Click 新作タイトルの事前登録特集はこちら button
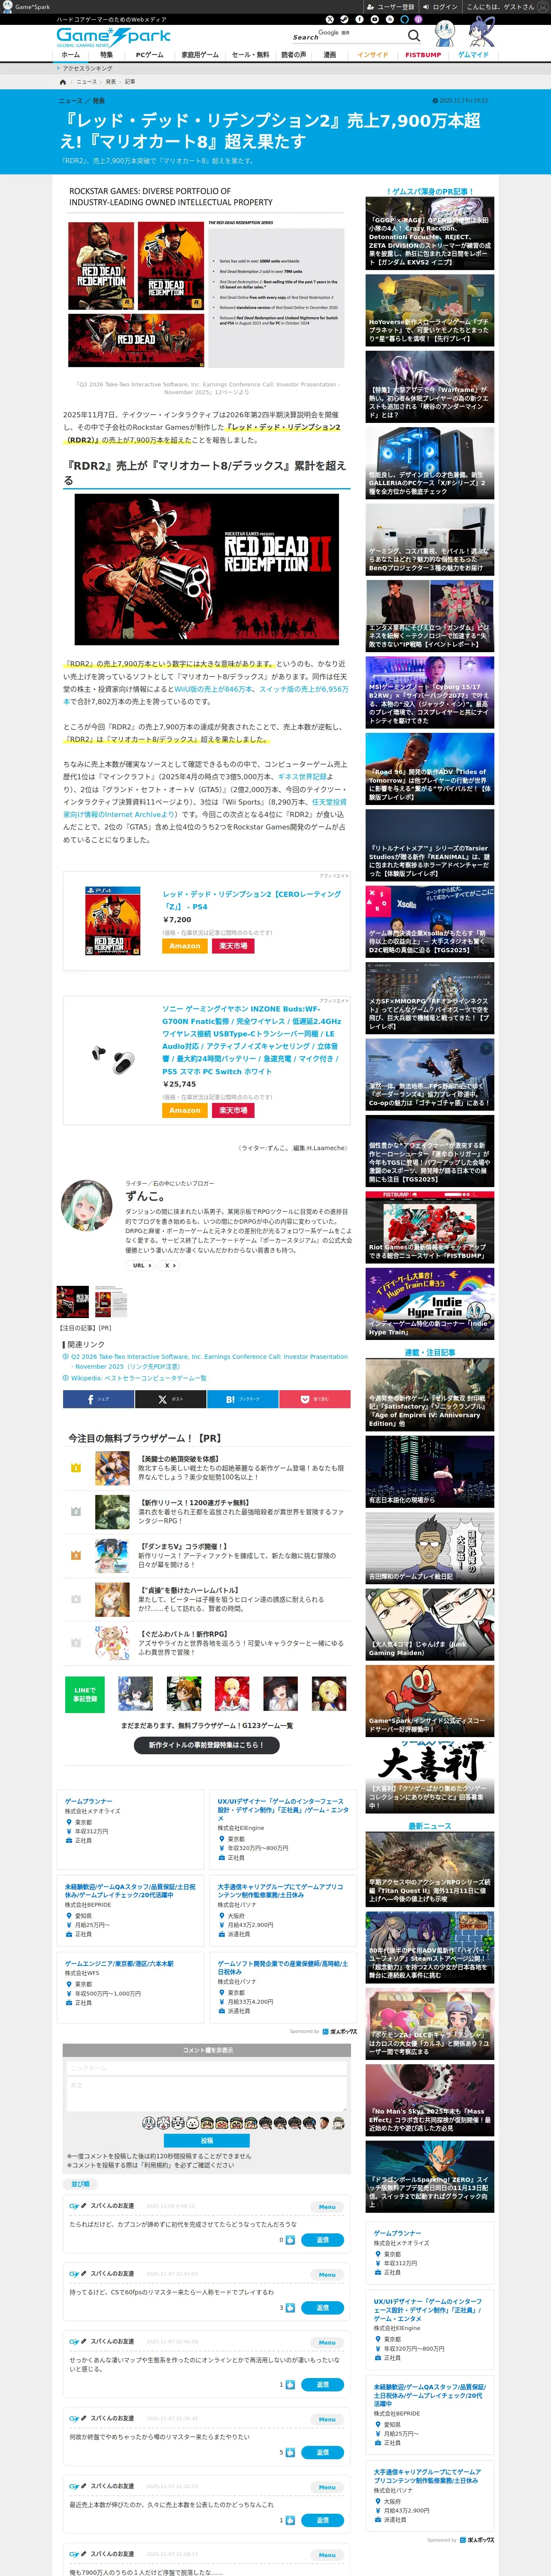Viewport: 551px width, 2576px height. (207, 1745)
